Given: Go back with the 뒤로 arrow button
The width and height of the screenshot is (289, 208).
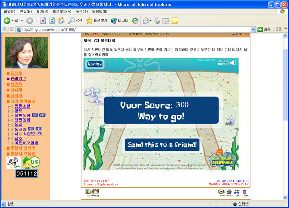Looking at the screenshot, I should tap(11, 20).
